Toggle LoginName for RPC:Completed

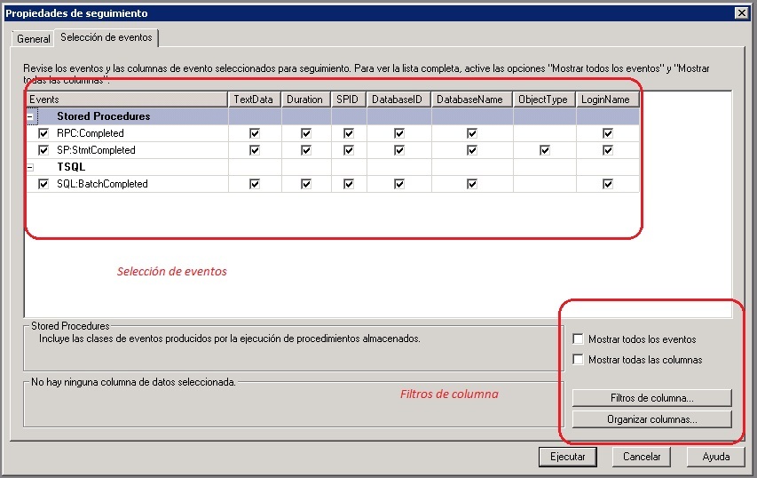(x=608, y=133)
